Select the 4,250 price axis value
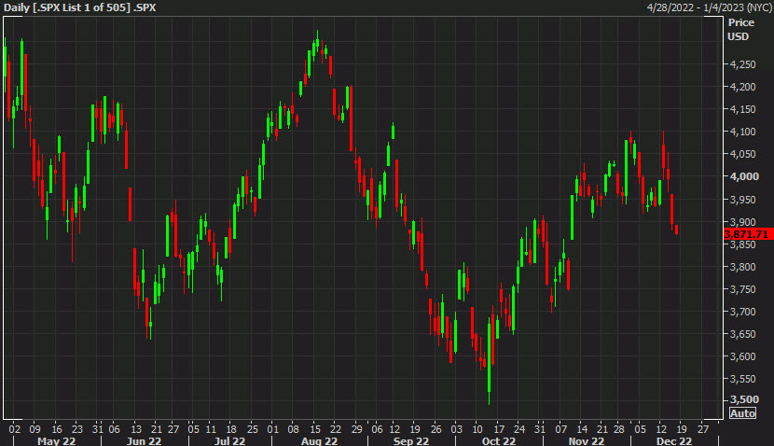The height and width of the screenshot is (446, 774). [x=743, y=64]
